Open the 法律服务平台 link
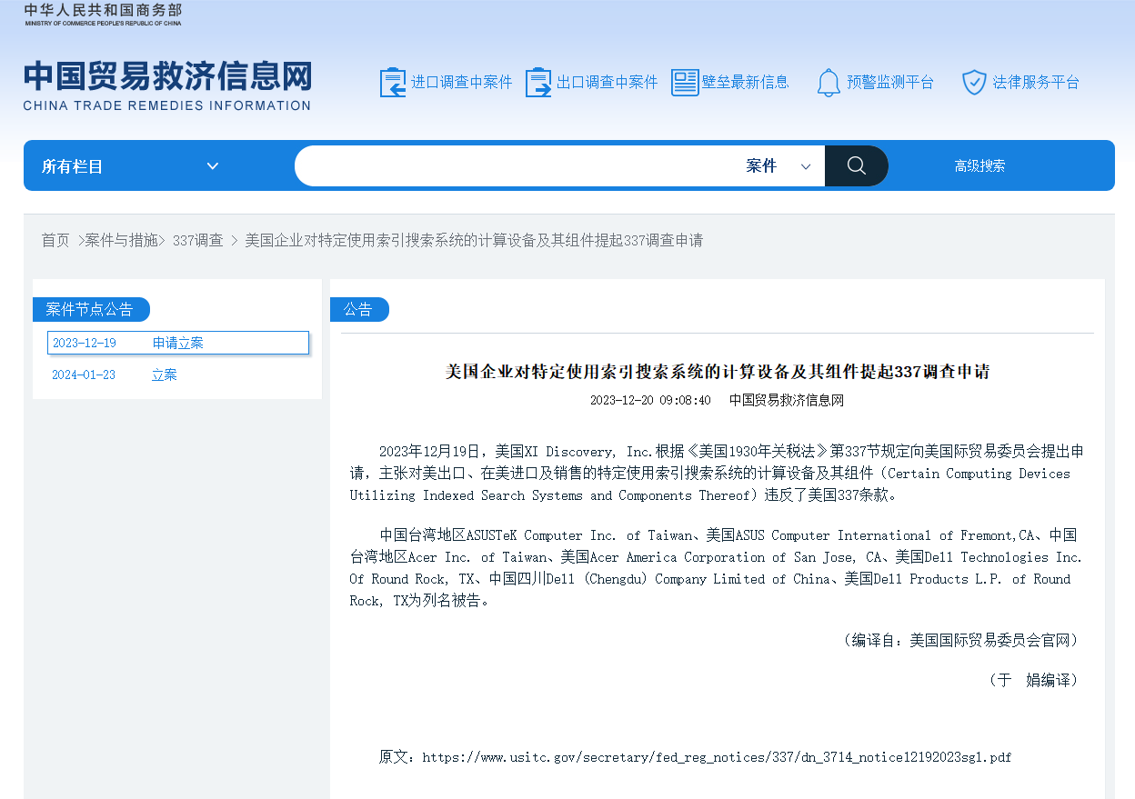 click(x=1036, y=82)
